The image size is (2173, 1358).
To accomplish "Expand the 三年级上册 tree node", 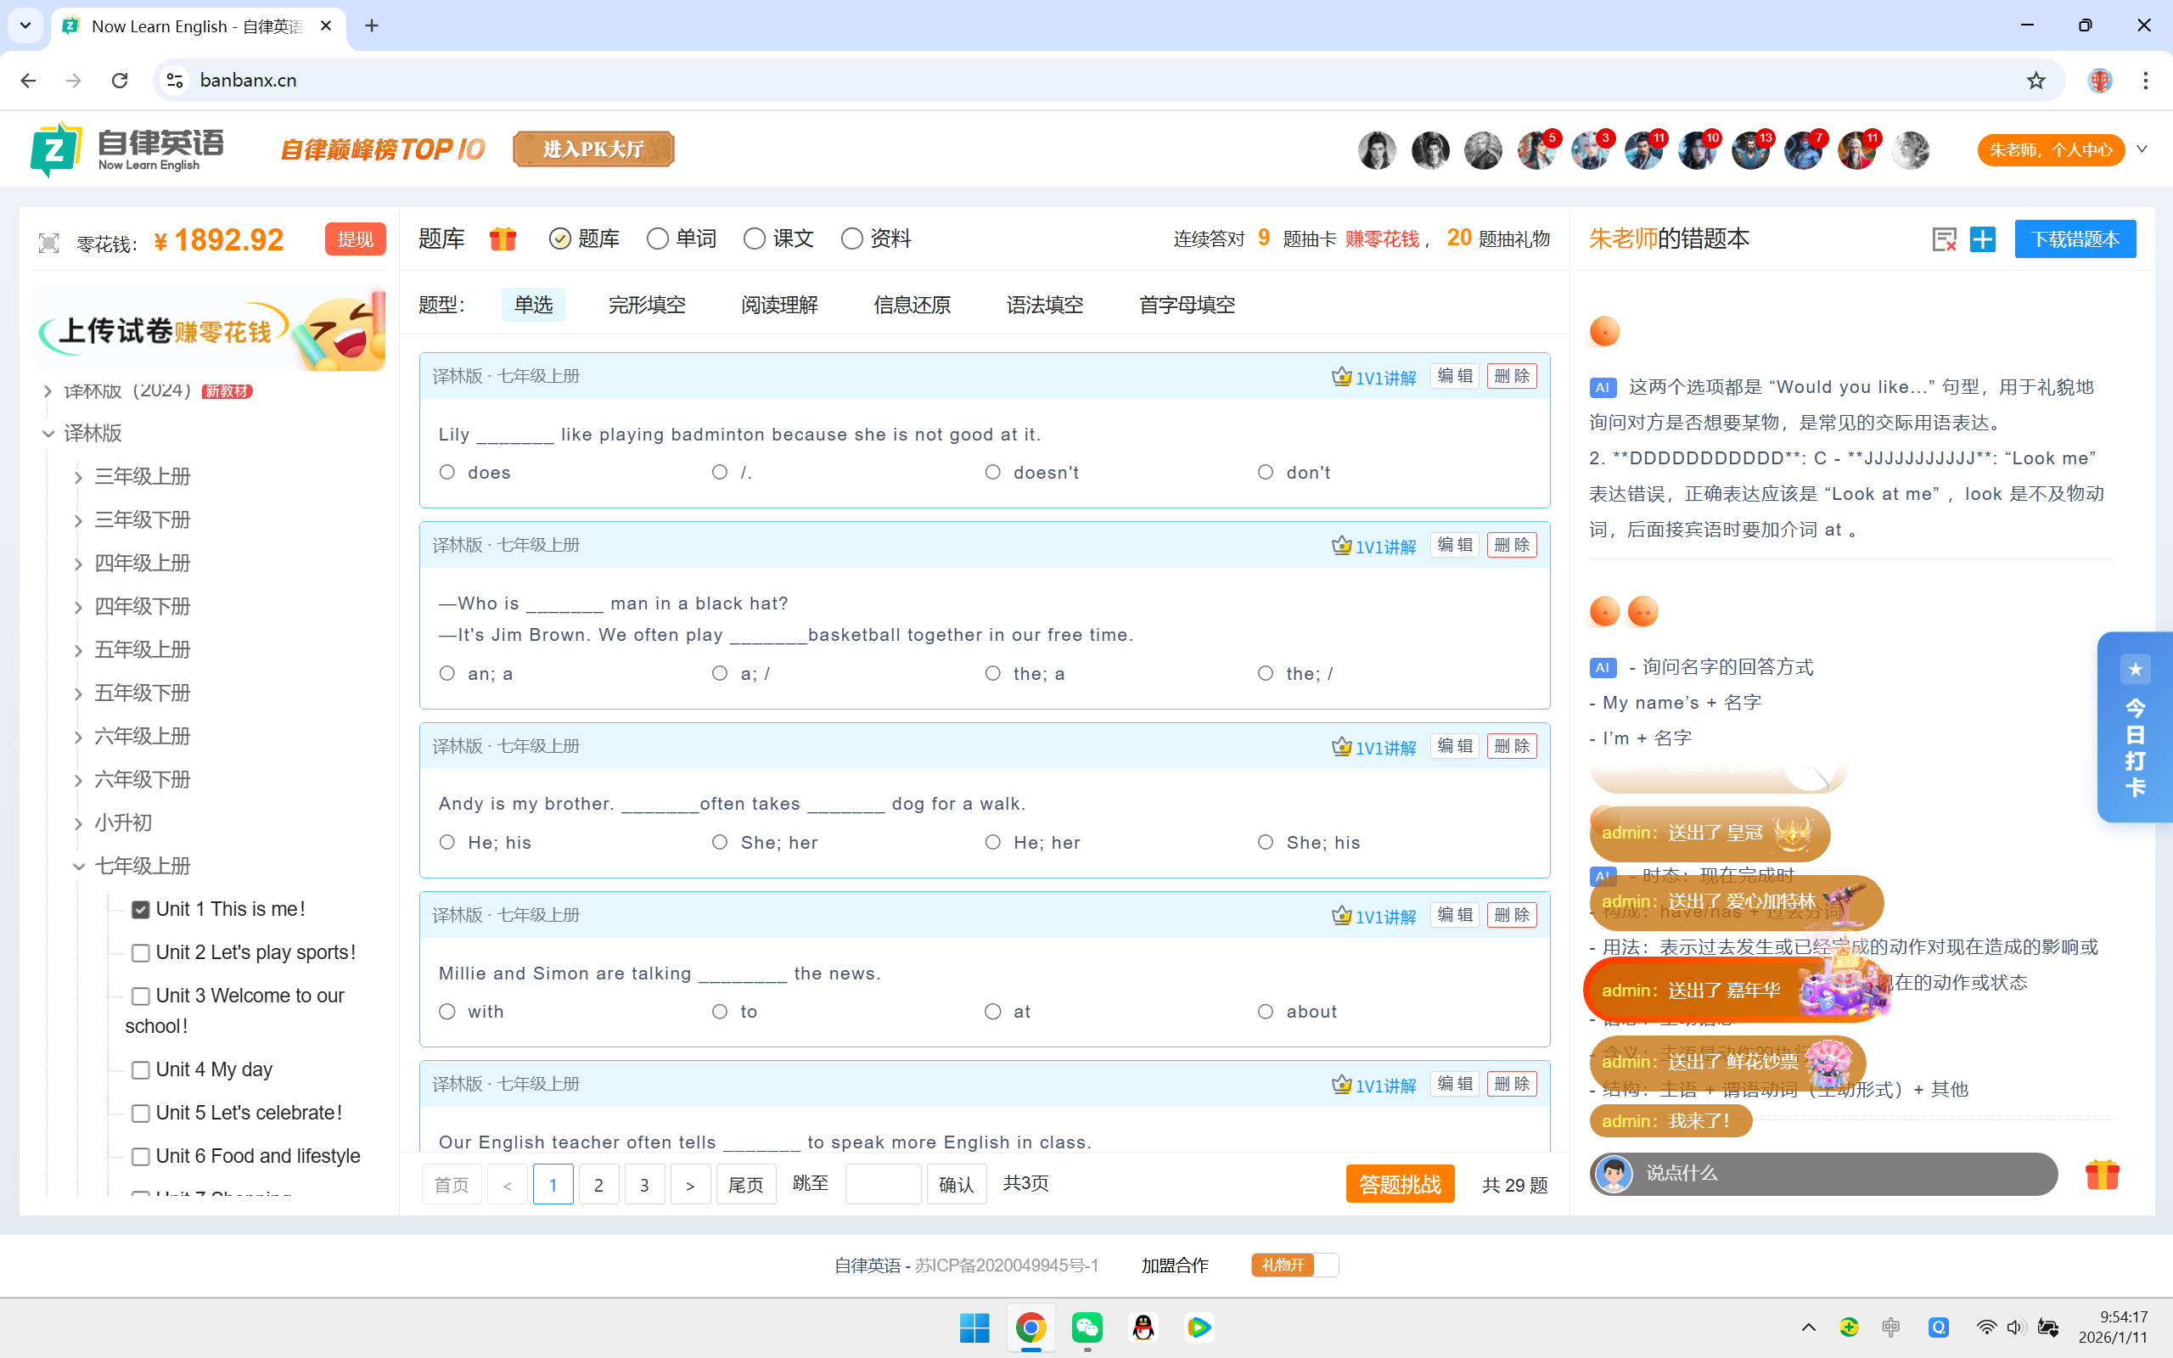I will click(x=78, y=477).
